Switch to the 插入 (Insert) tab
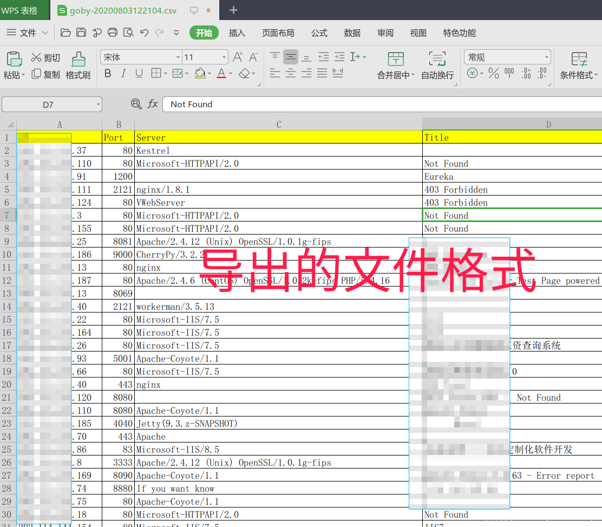 tap(237, 33)
